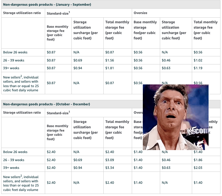Click the October - December table title
The image size is (222, 196).
[x=46, y=104]
